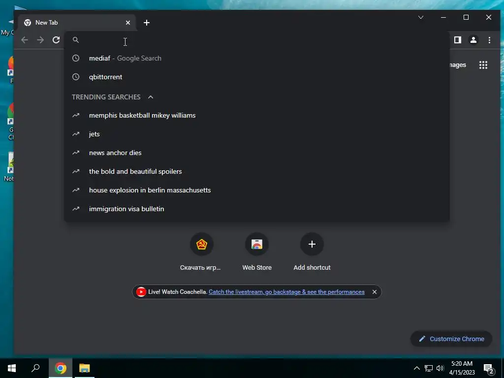
Task: Close the New Tab tab
Action: coord(128,23)
